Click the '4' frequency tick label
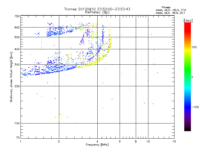 (x=97, y=141)
